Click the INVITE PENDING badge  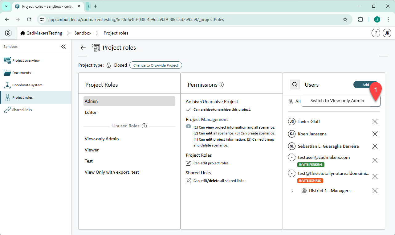(311, 165)
